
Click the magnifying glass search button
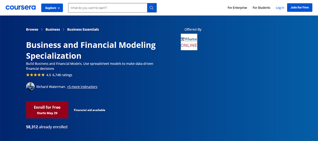point(152,8)
